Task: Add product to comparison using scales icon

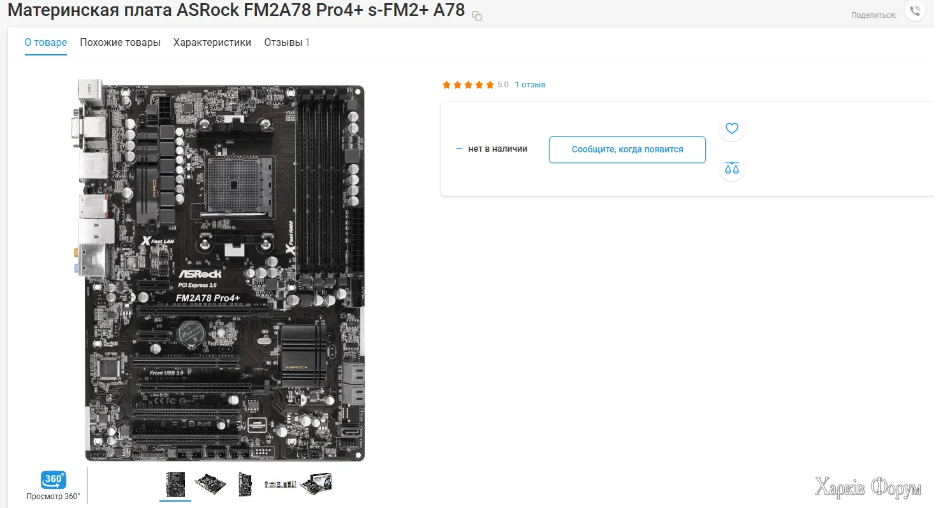Action: click(732, 168)
